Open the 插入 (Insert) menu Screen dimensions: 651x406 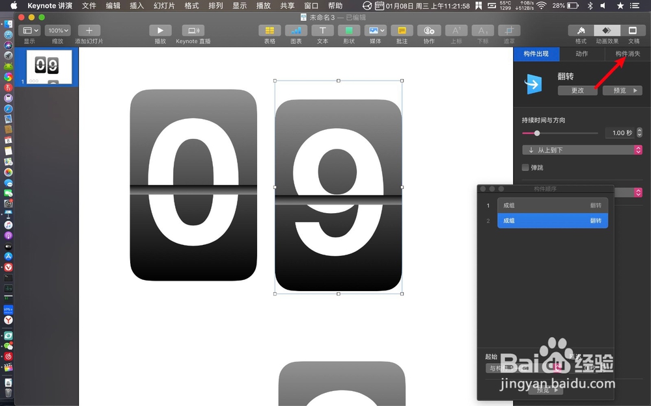[137, 5]
